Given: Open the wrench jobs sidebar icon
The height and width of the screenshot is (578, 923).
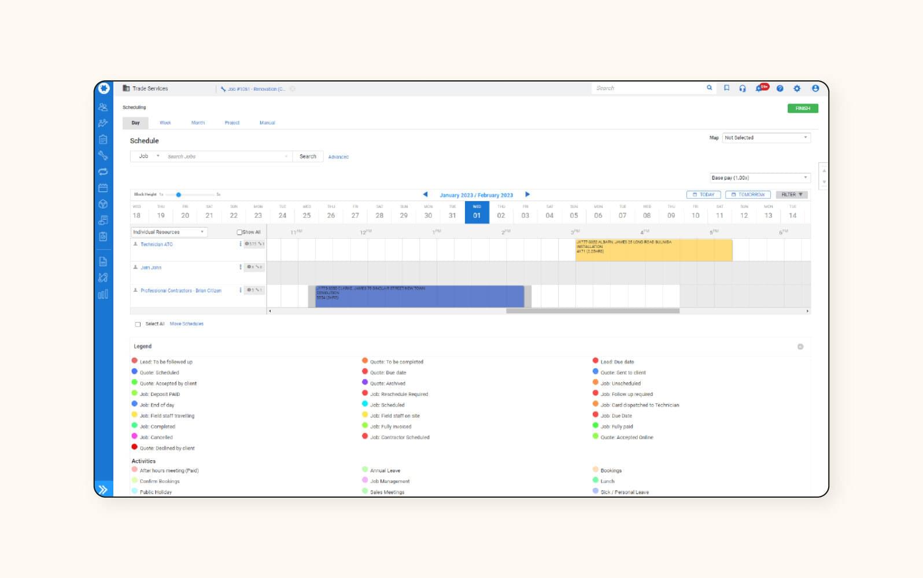Looking at the screenshot, I should (103, 155).
